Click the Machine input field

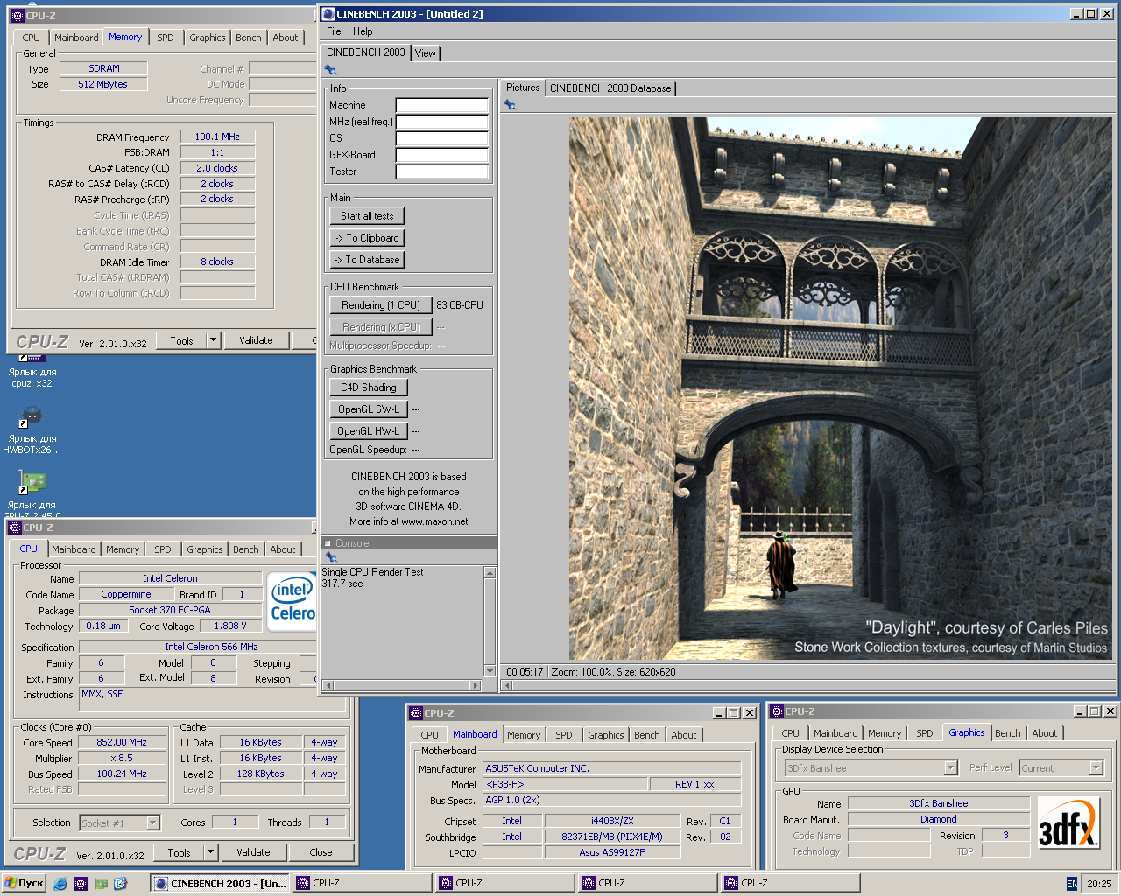tap(442, 105)
